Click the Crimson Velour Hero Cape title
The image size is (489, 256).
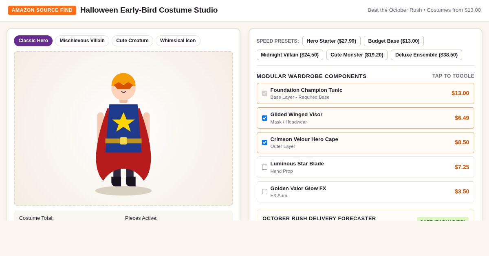tap(304, 139)
